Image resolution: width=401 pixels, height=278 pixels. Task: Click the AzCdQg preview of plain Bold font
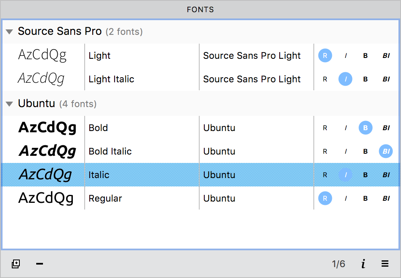(47, 128)
